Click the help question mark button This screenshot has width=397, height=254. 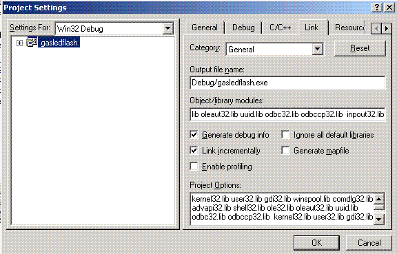tap(377, 8)
